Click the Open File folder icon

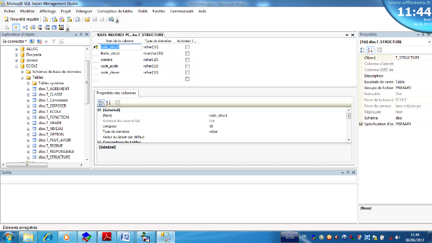[87, 19]
